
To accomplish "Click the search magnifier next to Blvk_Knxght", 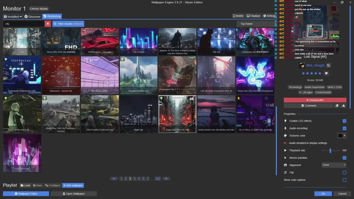I will point(328,66).
